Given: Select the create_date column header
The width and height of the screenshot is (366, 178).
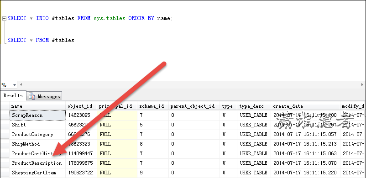Looking at the screenshot, I should (306, 106).
